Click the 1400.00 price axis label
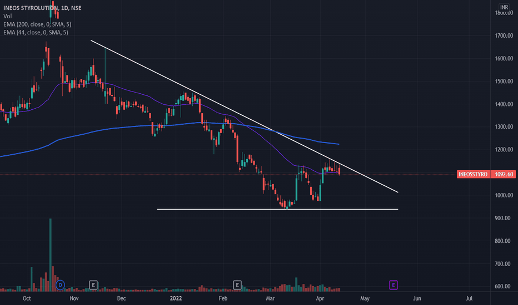Viewport: 518px width, 305px height. coord(504,104)
